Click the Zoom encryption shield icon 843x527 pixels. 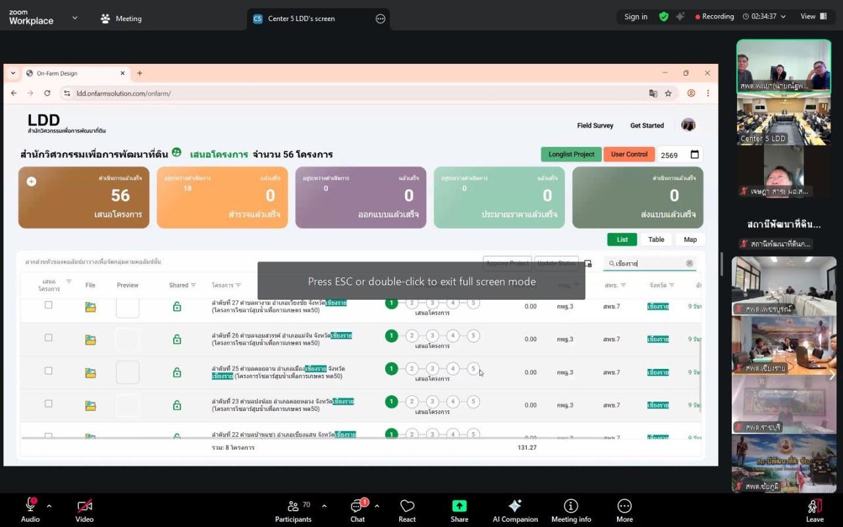pyautogui.click(x=664, y=16)
